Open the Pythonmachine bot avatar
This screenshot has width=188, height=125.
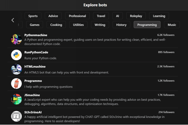tap(16, 39)
